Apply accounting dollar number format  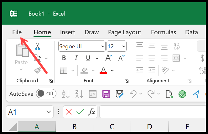click(x=202, y=58)
